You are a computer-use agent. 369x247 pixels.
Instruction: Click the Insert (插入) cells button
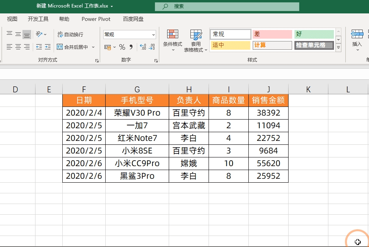coord(357,39)
